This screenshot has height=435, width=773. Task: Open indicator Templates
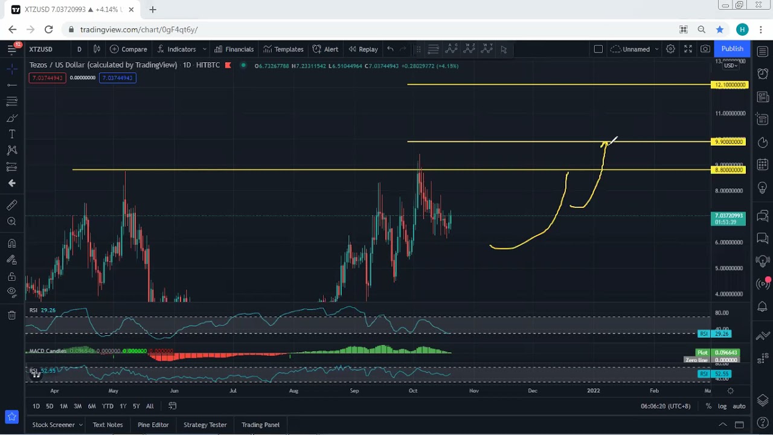click(283, 50)
